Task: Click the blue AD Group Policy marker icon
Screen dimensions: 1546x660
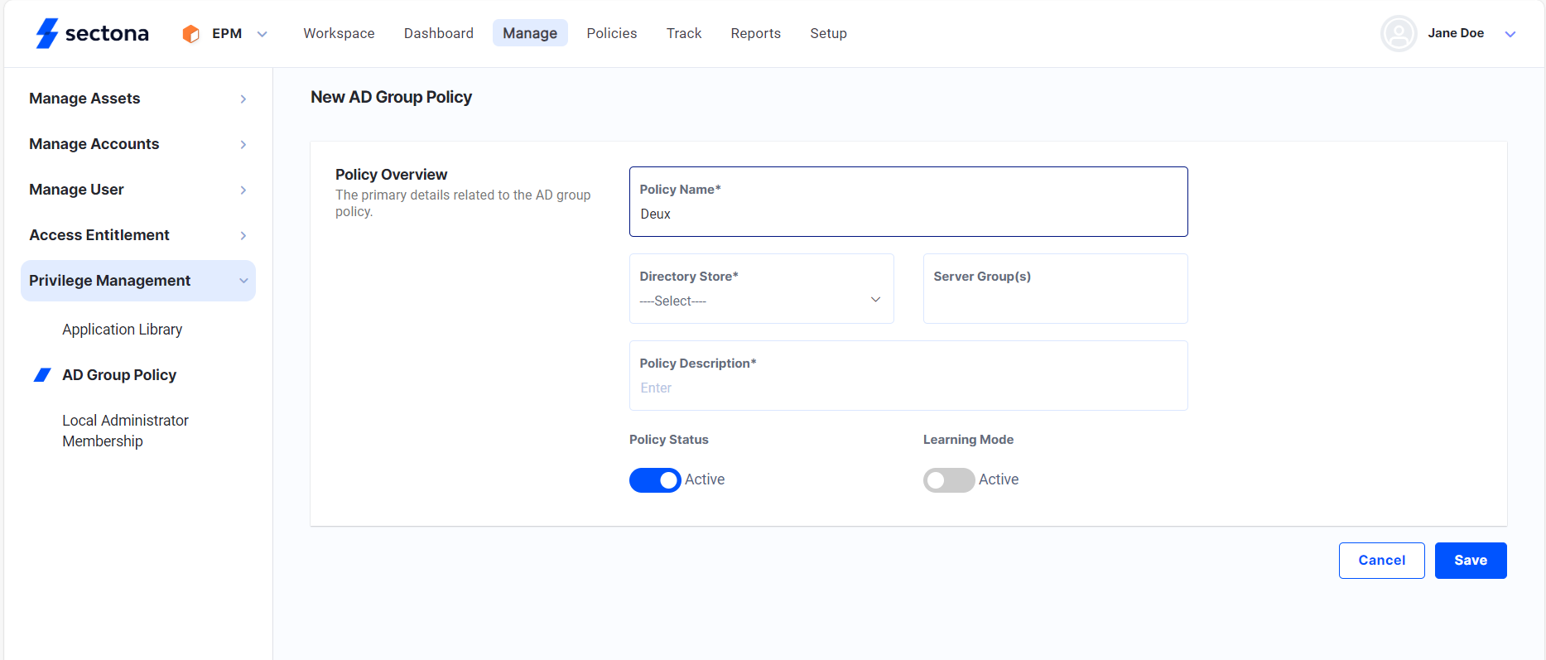Action: click(42, 375)
